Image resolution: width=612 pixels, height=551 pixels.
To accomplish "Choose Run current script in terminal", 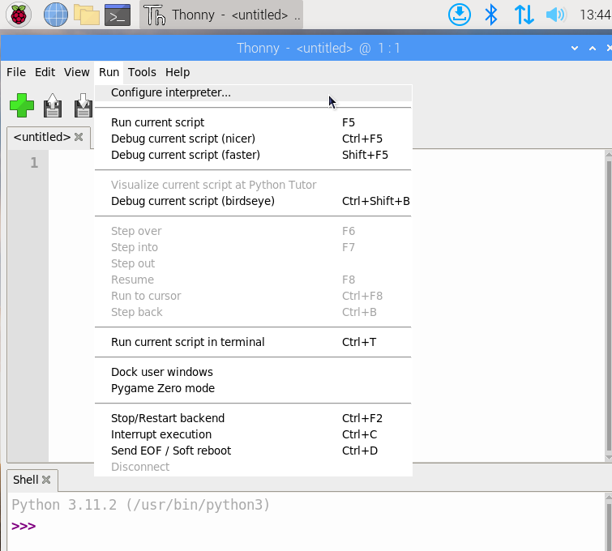I will click(253, 342).
